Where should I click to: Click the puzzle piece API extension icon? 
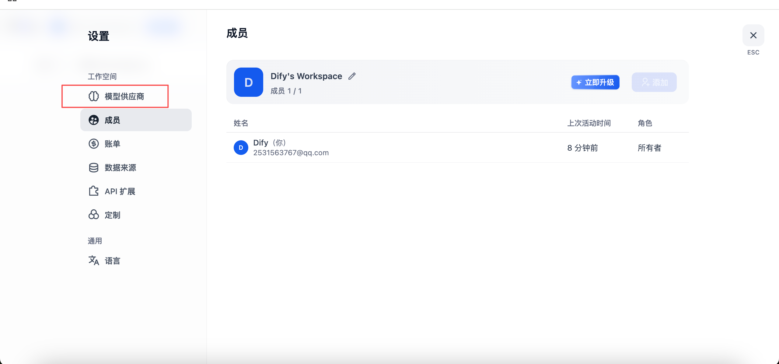[x=94, y=191]
